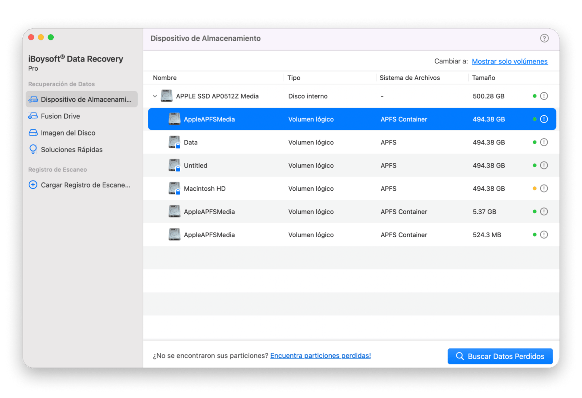Screen dimensions: 582x398
Task: Sort by the Nombre column header
Action: (165, 78)
